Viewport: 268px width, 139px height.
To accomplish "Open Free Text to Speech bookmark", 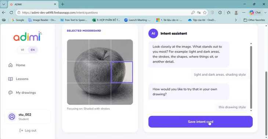I will tap(74, 20).
